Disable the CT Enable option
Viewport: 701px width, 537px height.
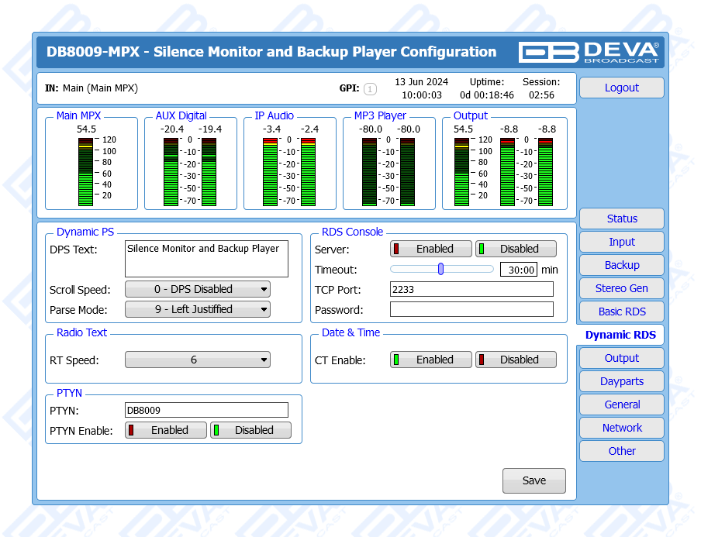click(x=516, y=360)
